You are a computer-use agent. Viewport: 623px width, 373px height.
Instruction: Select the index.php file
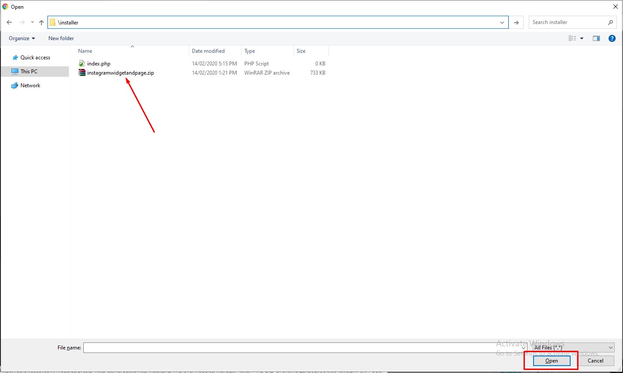point(99,64)
